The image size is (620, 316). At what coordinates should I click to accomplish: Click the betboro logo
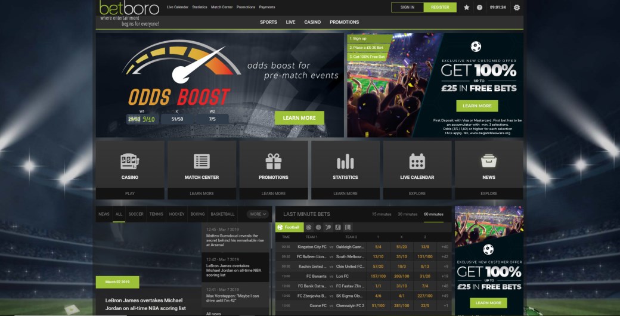click(x=129, y=8)
